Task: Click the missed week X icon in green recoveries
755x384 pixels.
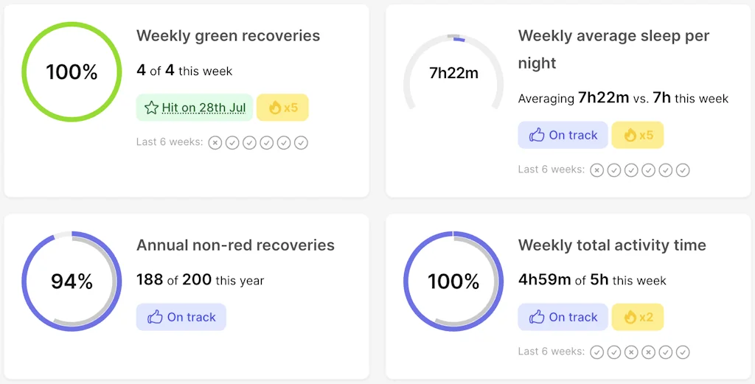Action: click(215, 142)
